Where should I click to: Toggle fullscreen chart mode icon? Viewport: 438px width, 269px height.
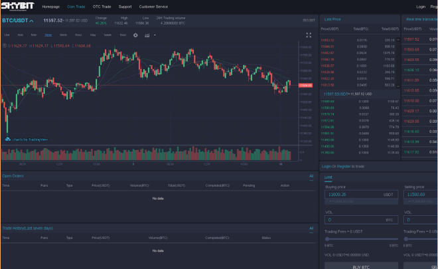click(x=309, y=35)
